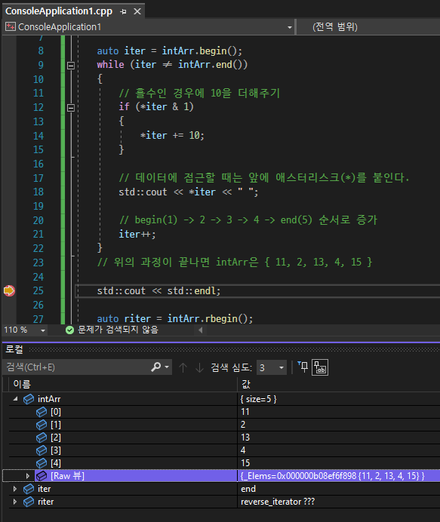Open the ConsoleApplication1 project dropdown

290,27
